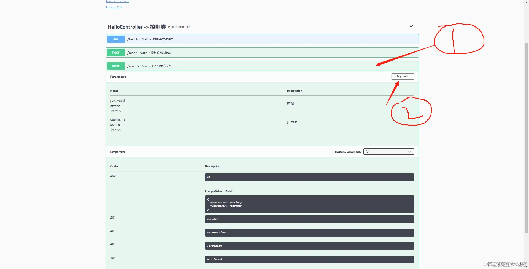Switch to the Model tab
This screenshot has width=529, height=269.
tap(228, 191)
